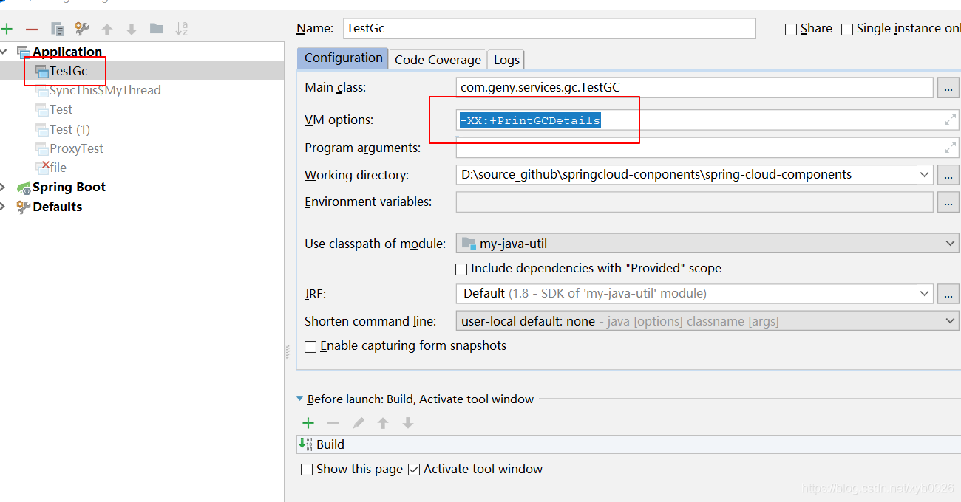The height and width of the screenshot is (502, 961).
Task: Click the Environment variables field
Action: [x=694, y=202]
